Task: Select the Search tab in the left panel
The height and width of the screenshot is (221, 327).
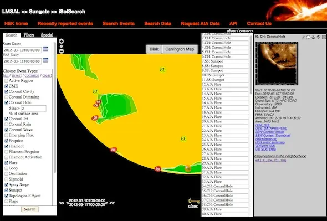Action: (x=12, y=35)
